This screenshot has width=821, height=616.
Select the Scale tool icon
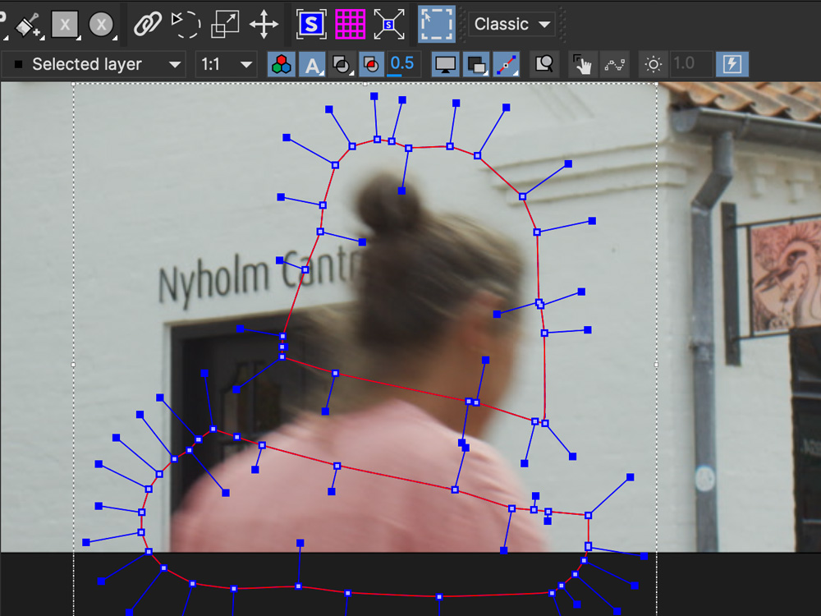pos(225,24)
